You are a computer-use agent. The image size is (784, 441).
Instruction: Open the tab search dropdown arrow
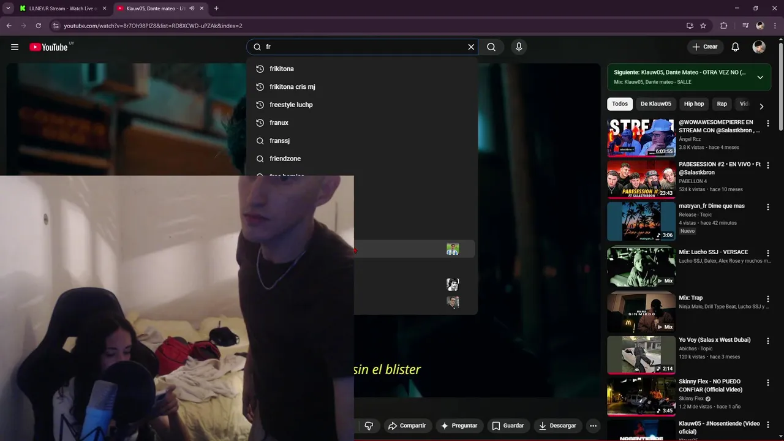point(8,9)
